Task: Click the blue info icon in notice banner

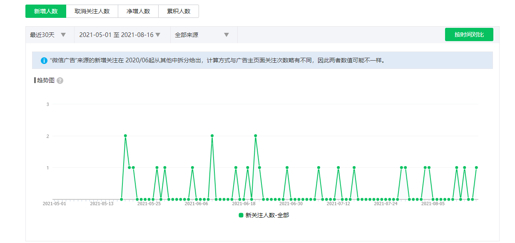Action: point(44,60)
